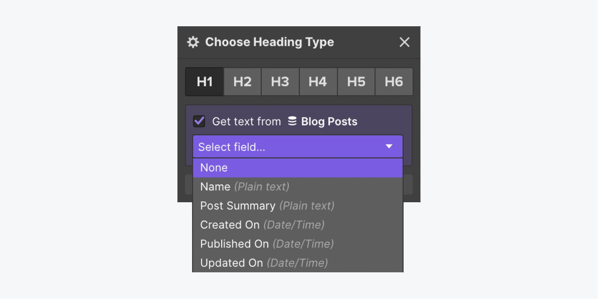The image size is (598, 299).
Task: Click the gear settings icon in dialog header
Action: click(x=193, y=42)
